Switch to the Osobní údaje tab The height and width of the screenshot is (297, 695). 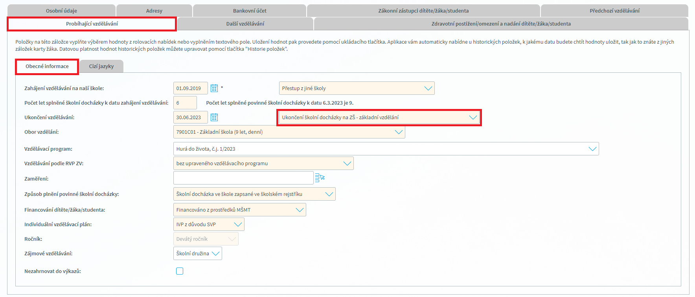pos(61,11)
